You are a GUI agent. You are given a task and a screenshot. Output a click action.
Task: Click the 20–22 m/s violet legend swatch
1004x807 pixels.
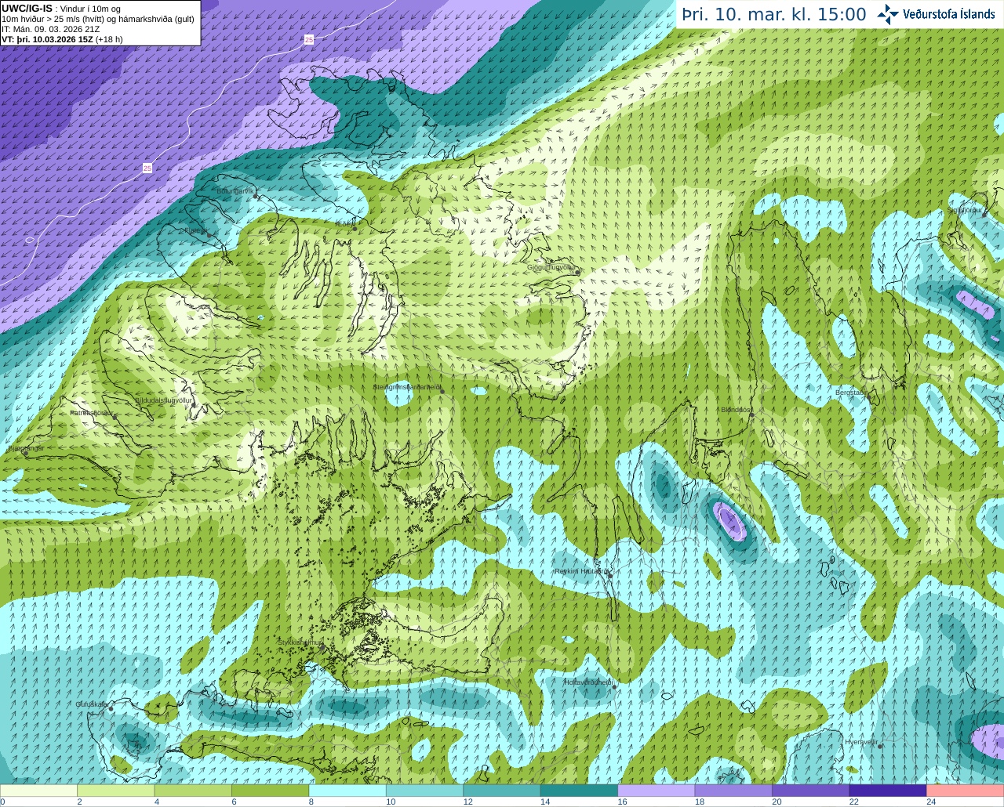coord(811,791)
